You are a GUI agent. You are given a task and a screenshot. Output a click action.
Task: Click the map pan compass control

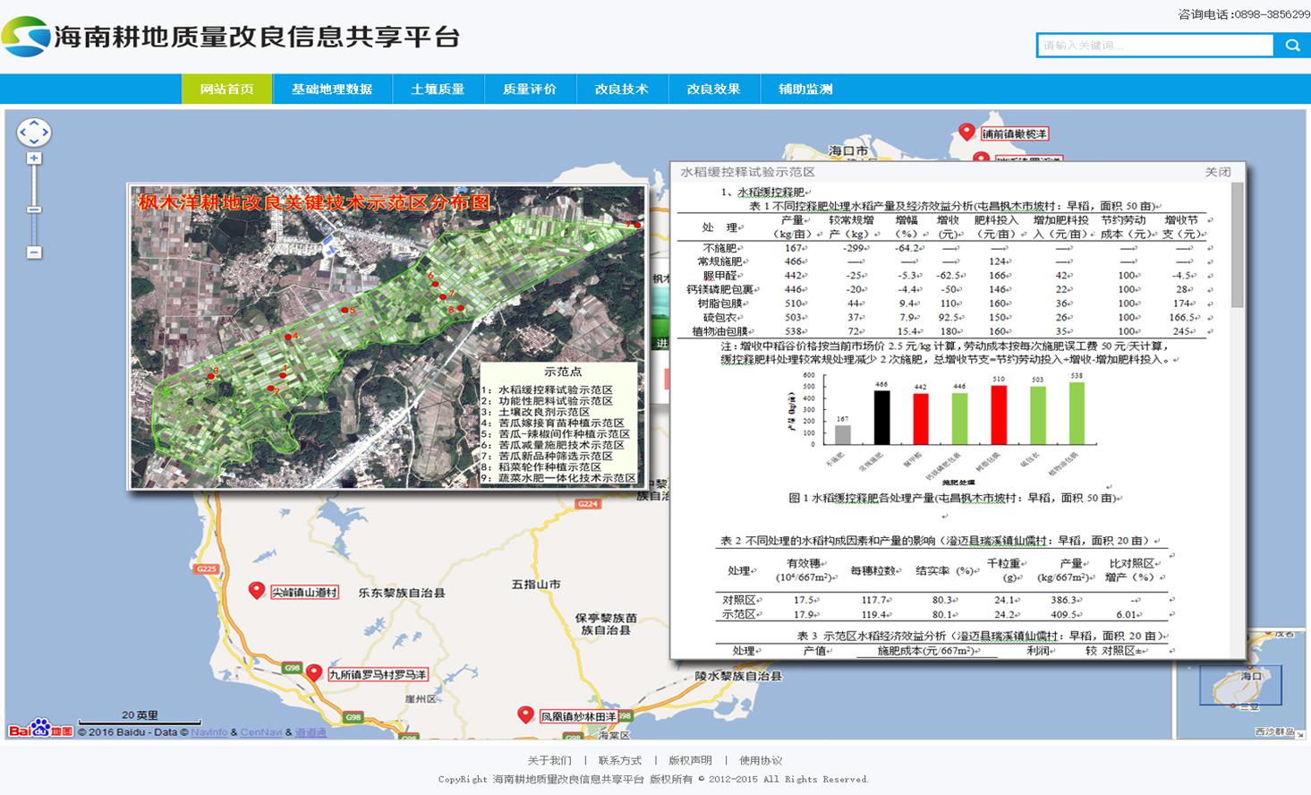coord(34,132)
